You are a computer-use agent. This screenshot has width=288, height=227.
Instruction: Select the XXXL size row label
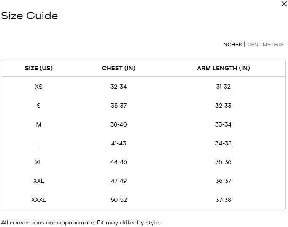tap(39, 200)
